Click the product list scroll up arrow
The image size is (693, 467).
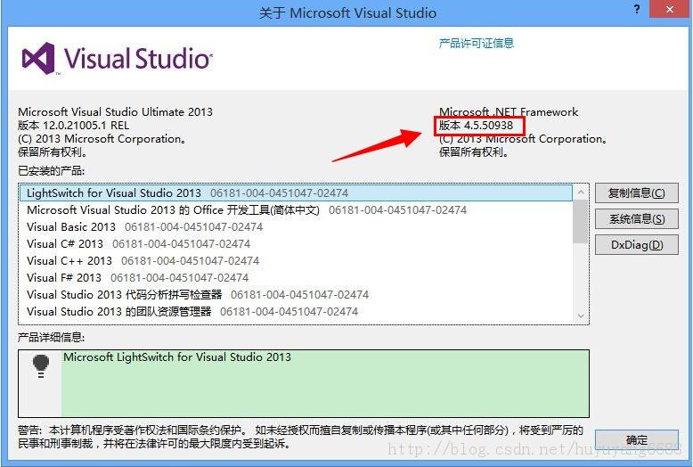(581, 192)
